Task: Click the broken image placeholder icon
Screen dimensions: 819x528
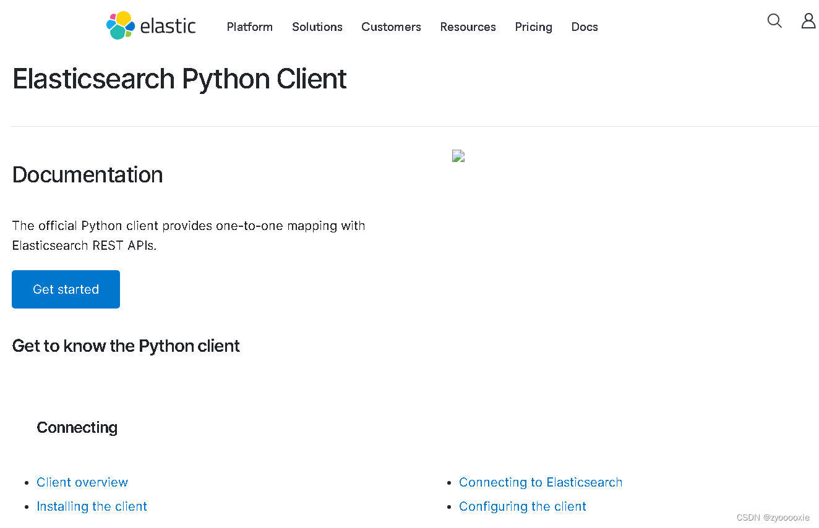Action: pos(458,156)
